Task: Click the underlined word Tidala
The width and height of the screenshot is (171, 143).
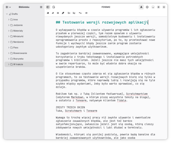Action: tap(121, 100)
